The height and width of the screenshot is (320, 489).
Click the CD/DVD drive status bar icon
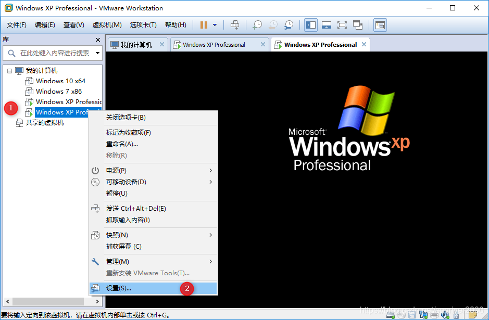401,315
